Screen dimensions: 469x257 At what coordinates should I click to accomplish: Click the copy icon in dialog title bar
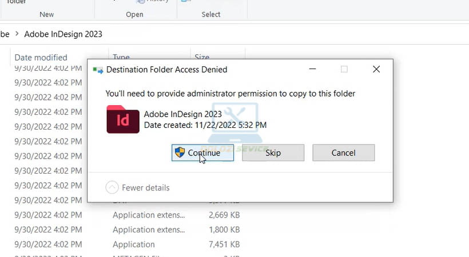pyautogui.click(x=98, y=70)
